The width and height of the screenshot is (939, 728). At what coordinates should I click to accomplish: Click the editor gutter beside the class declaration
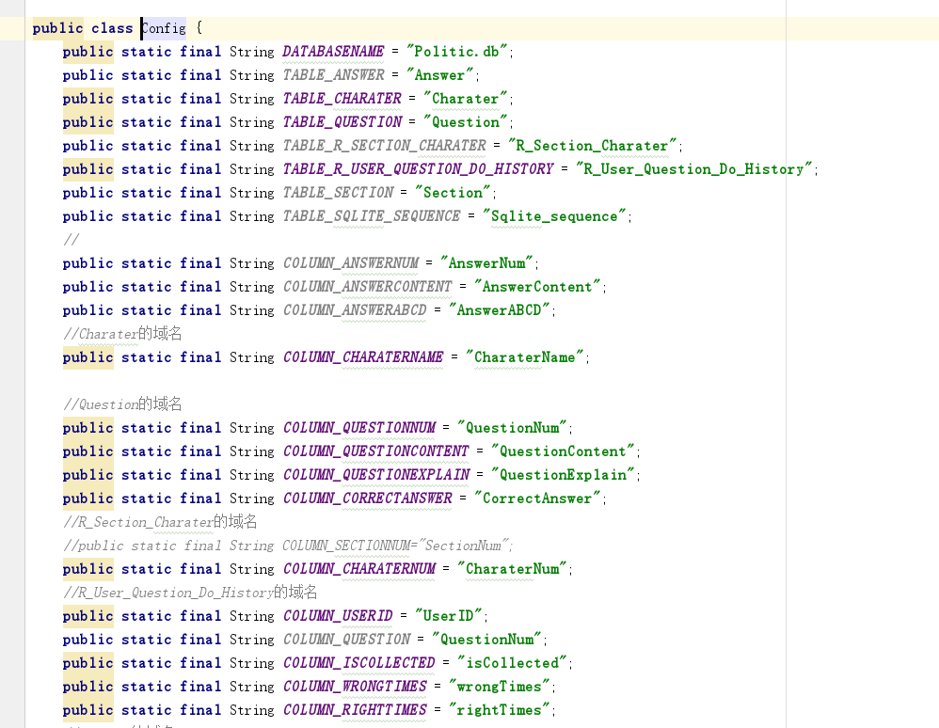pyautogui.click(x=10, y=28)
